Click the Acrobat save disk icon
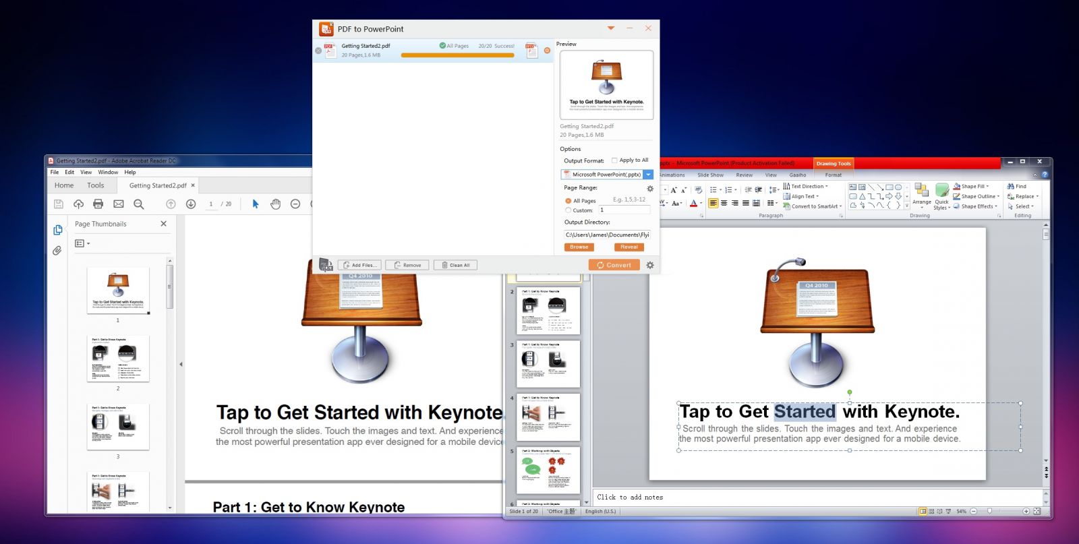This screenshot has width=1079, height=544. coord(59,204)
